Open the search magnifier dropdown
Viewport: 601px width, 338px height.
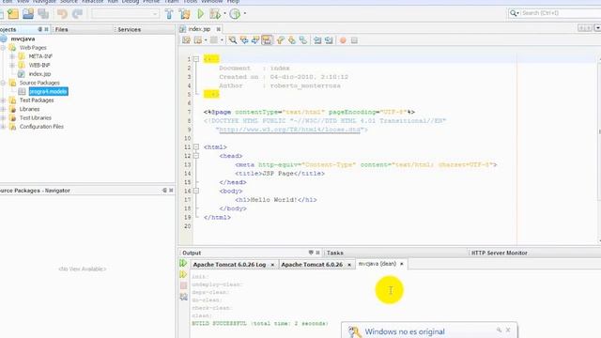[x=514, y=13]
